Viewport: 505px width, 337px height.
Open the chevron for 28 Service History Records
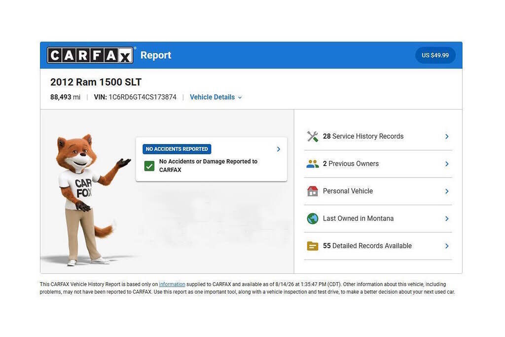[x=447, y=136]
